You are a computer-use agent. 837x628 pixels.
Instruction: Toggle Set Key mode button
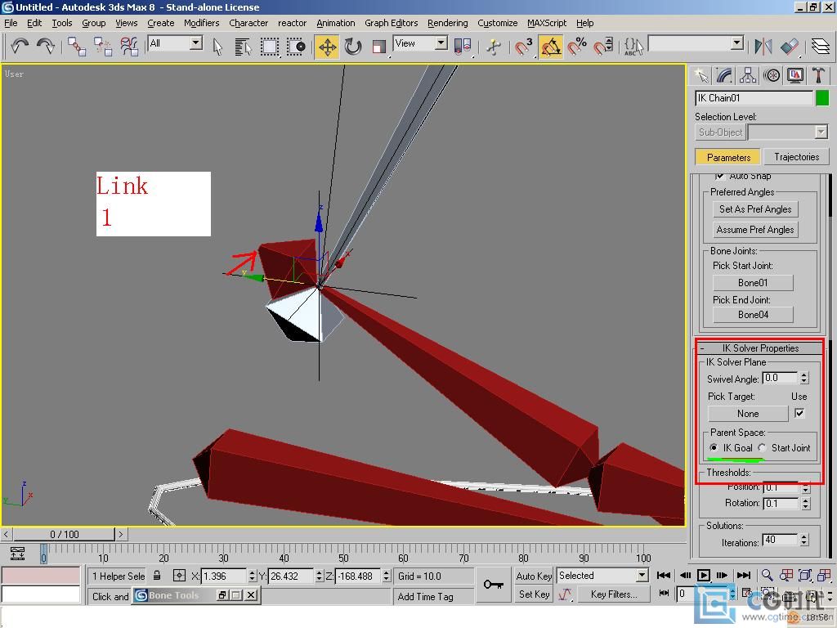(x=534, y=594)
